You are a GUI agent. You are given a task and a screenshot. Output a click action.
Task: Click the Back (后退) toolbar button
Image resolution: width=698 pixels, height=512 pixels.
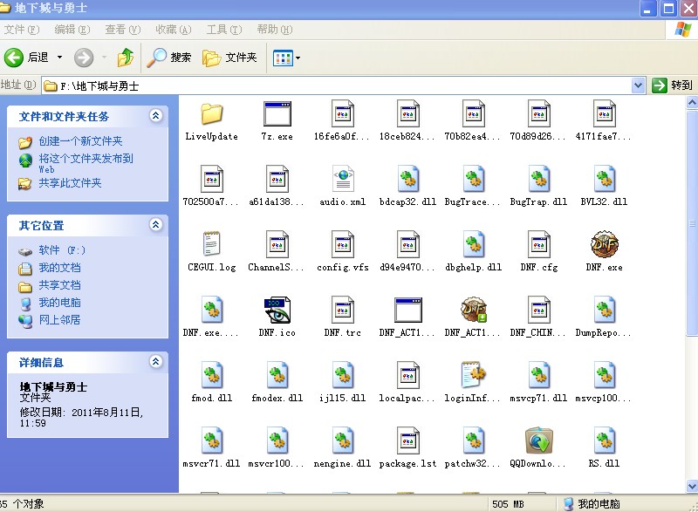[x=26, y=58]
